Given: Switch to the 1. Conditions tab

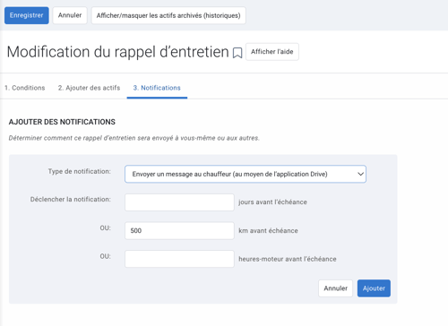Looking at the screenshot, I should pyautogui.click(x=25, y=88).
